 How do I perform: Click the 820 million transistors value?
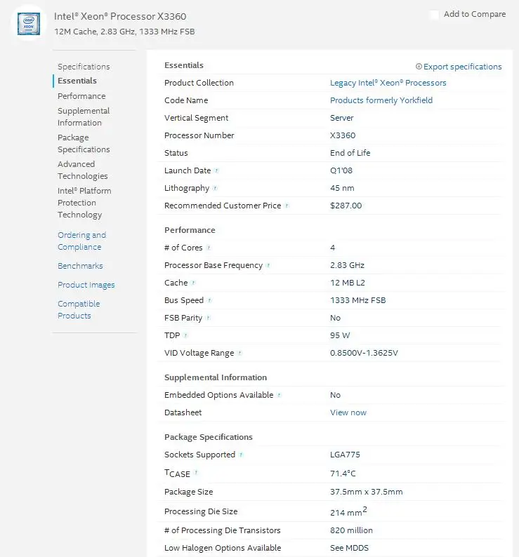pos(351,530)
